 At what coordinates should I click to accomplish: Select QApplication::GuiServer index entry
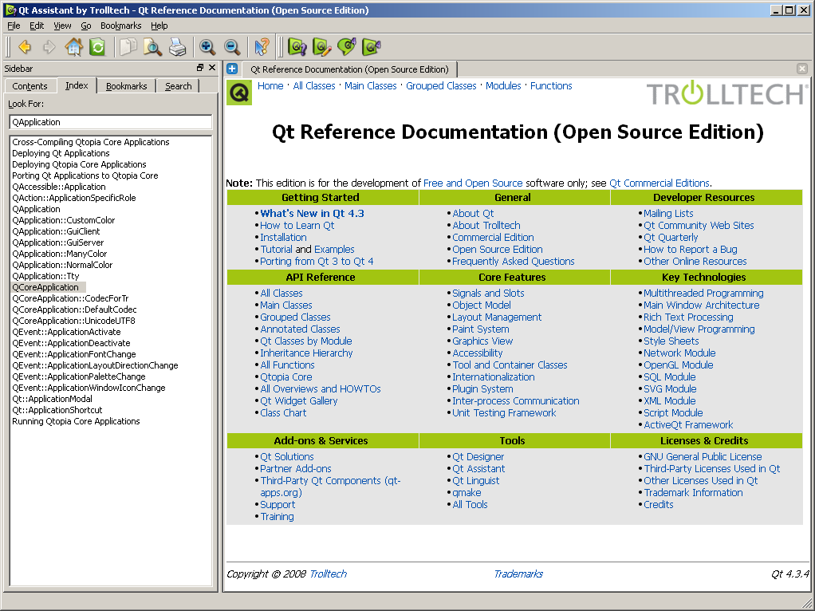57,242
